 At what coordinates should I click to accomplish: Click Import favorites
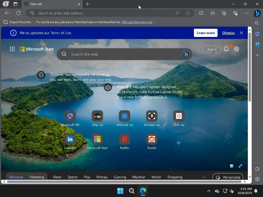point(17,22)
